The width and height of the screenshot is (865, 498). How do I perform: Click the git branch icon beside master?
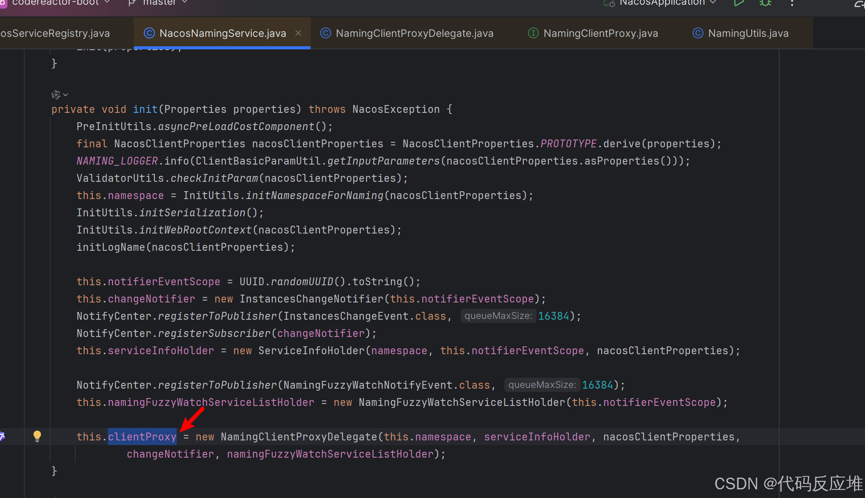(x=132, y=3)
